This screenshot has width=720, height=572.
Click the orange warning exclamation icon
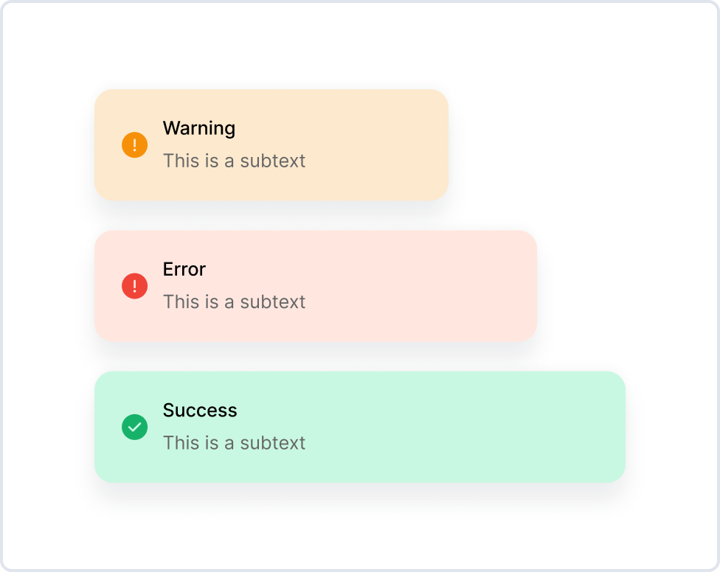click(x=134, y=145)
